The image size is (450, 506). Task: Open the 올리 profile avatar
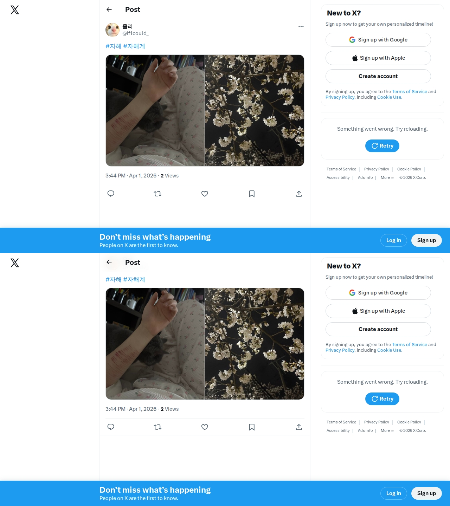(112, 30)
